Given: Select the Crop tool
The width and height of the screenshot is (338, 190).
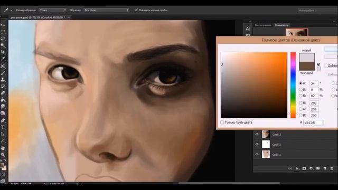Looking at the screenshot, I should pos(3,52).
